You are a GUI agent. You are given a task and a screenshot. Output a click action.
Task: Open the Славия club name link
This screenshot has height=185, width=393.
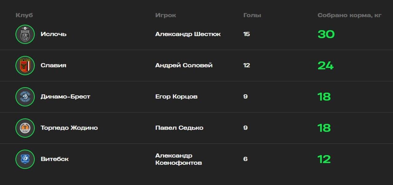(x=53, y=66)
